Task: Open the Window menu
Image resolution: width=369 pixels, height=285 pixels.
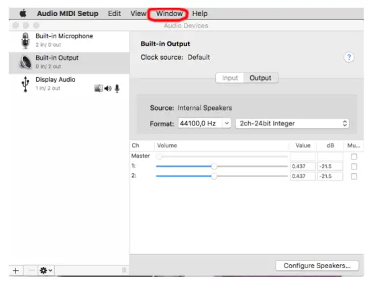Action: (x=170, y=13)
